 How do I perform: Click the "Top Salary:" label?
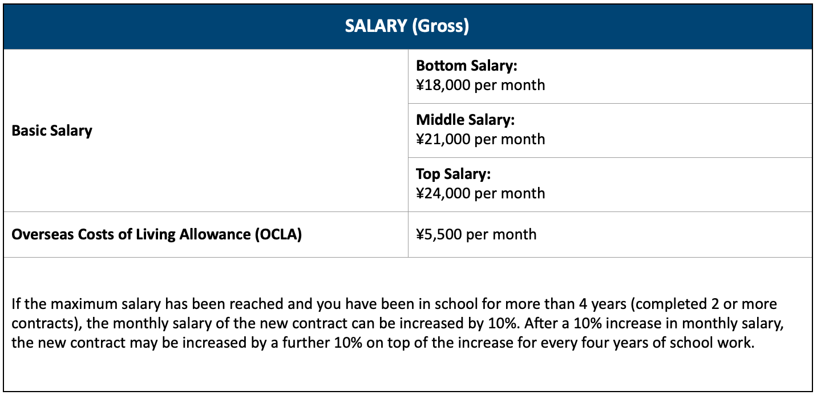[x=453, y=174]
